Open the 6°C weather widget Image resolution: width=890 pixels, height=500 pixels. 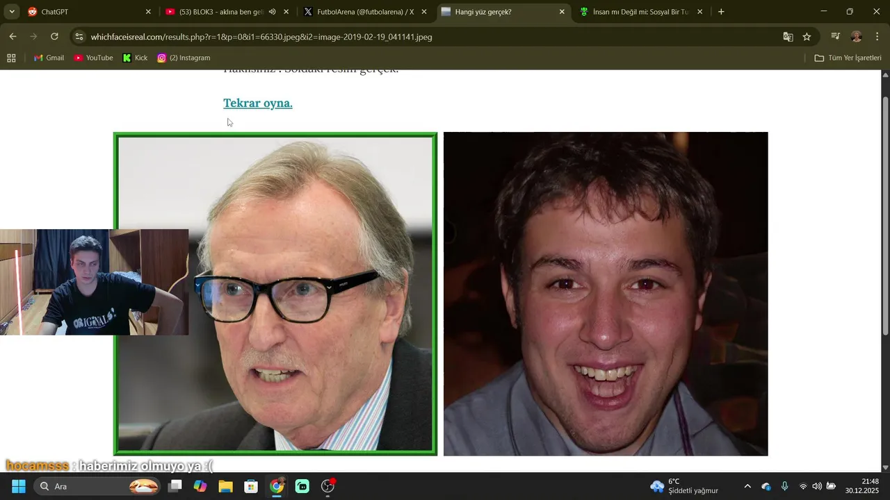(x=684, y=486)
